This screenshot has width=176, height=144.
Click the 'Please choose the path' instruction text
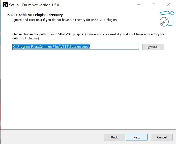click(x=88, y=36)
